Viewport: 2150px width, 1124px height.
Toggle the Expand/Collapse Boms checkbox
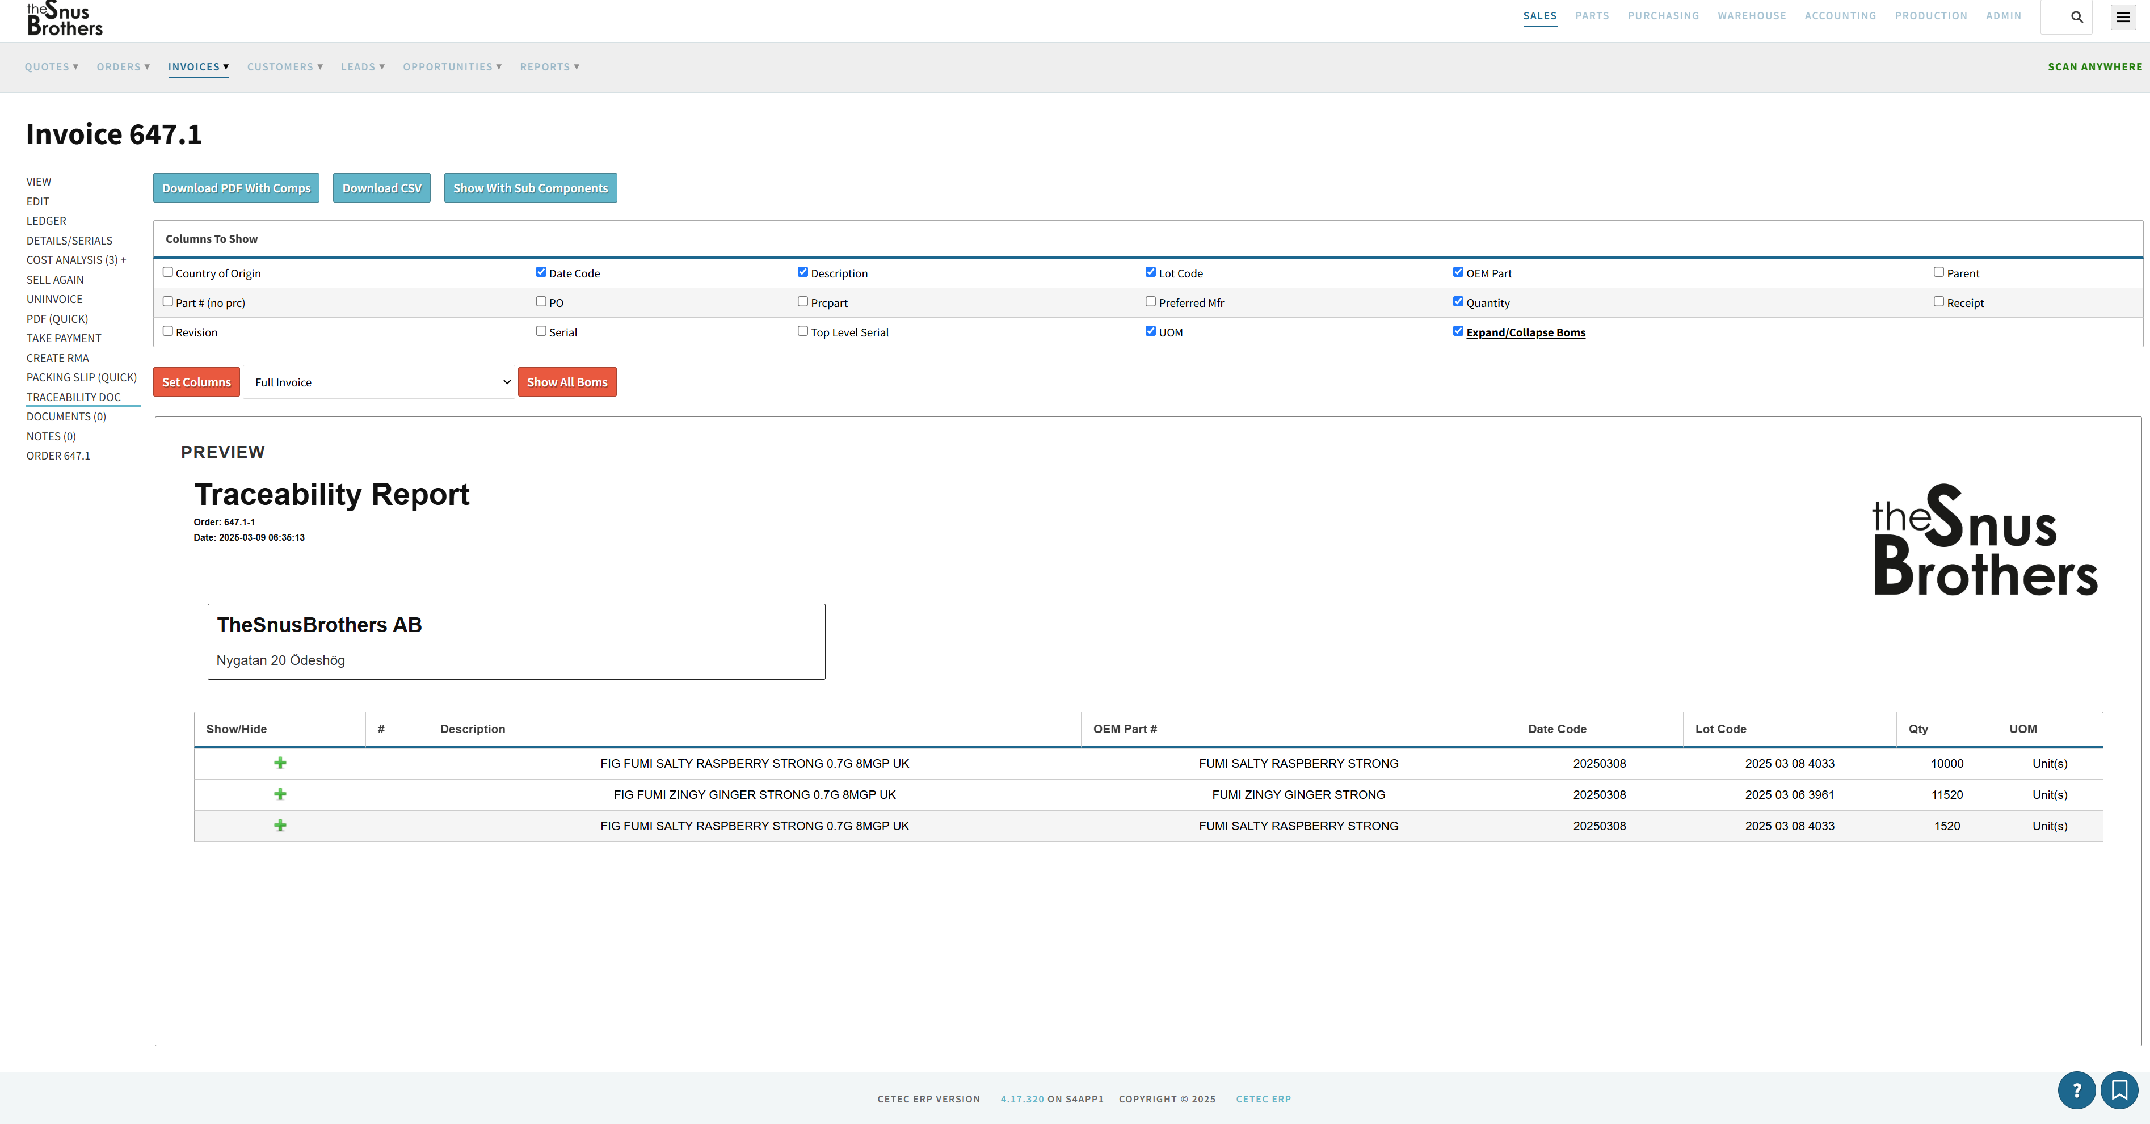[1458, 331]
